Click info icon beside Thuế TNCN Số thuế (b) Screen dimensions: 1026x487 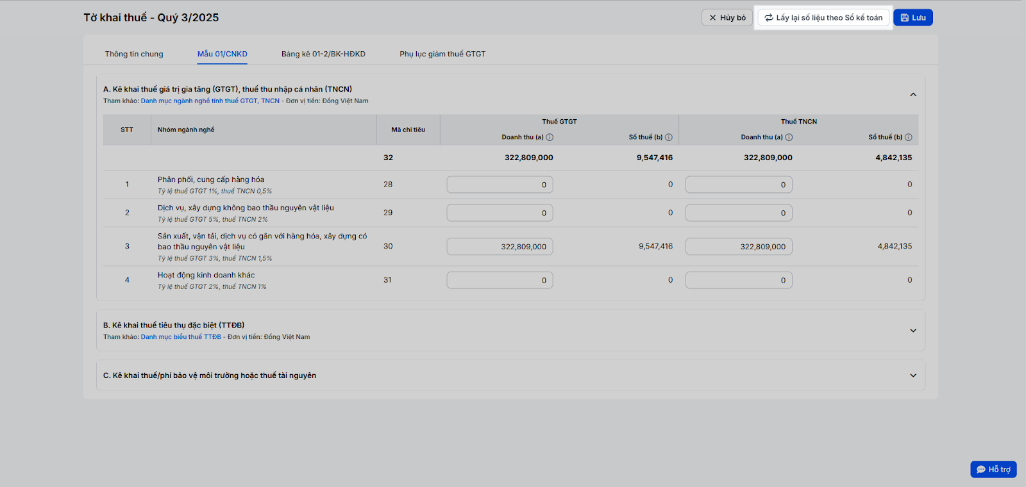click(909, 137)
